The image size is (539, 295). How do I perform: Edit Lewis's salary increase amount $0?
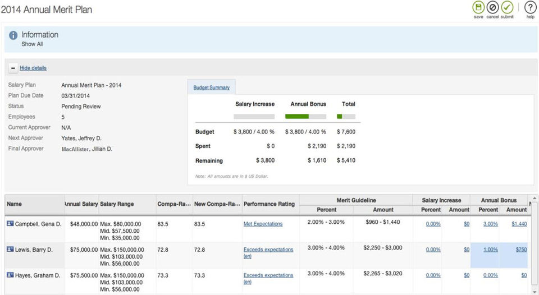(x=467, y=250)
